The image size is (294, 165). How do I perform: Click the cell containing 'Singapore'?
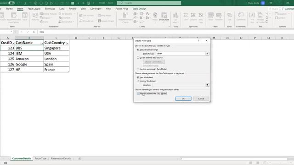tap(56, 48)
